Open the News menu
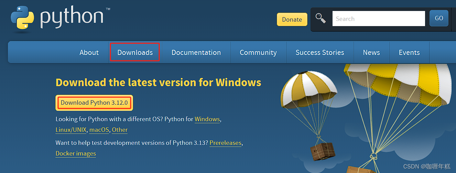The image size is (456, 173). (x=371, y=53)
